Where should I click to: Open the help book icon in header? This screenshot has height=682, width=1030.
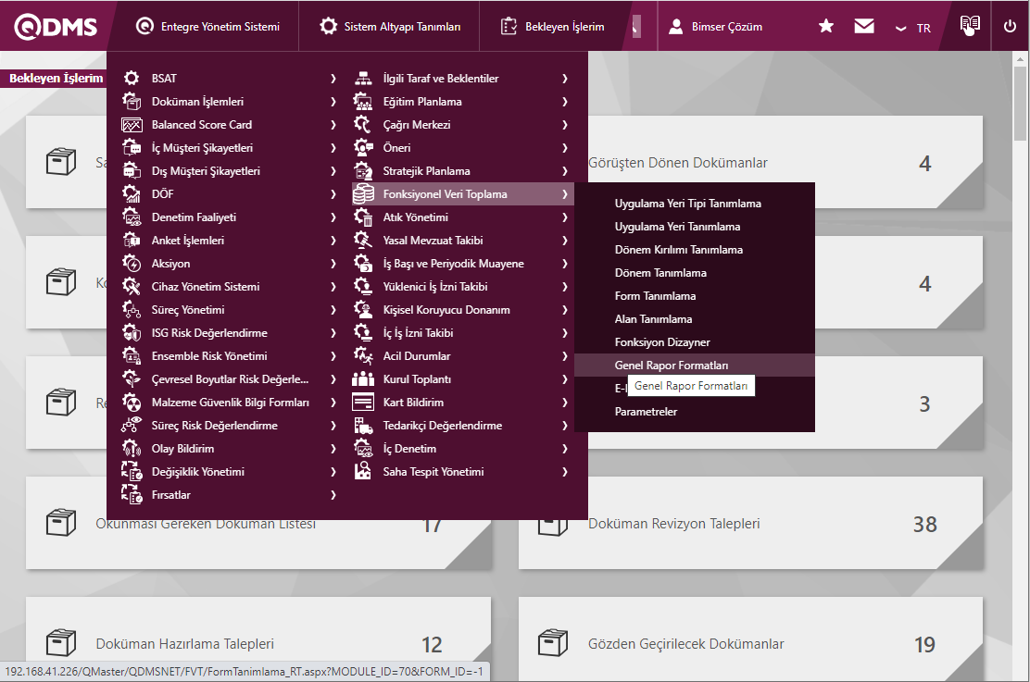point(969,26)
